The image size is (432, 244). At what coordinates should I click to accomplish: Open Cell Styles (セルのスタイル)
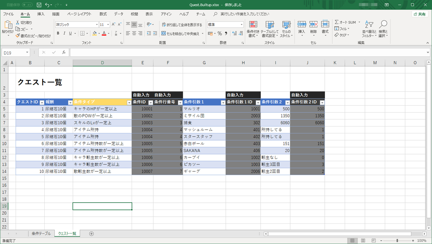coord(286,29)
